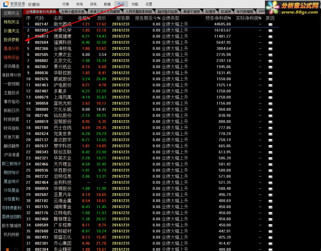Open reason envelope icon for 华联控股 row
The width and height of the screenshot is (321, 251).
coord(271,73)
